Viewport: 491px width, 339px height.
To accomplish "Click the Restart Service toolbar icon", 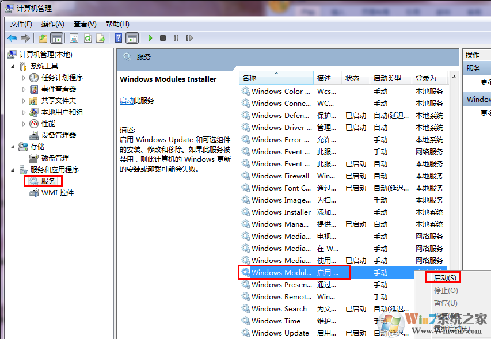I will click(188, 38).
